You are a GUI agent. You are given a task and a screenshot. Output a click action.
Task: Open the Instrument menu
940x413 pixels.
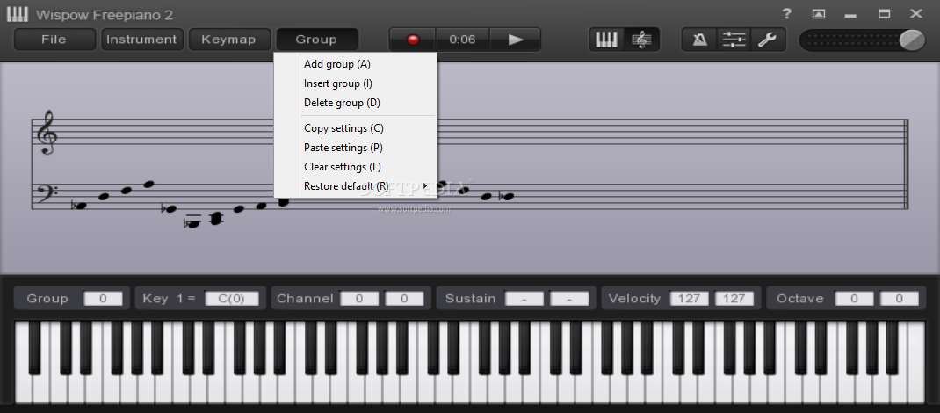click(x=141, y=40)
